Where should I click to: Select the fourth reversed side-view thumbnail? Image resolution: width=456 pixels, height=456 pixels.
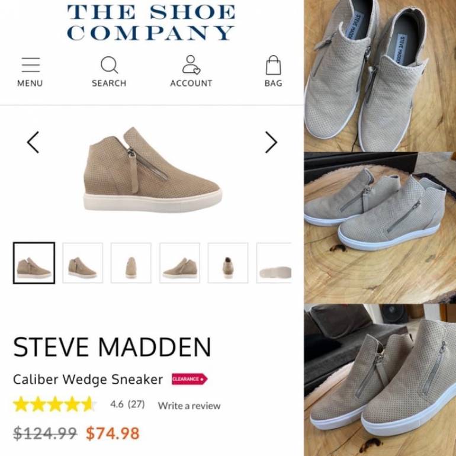(x=179, y=263)
